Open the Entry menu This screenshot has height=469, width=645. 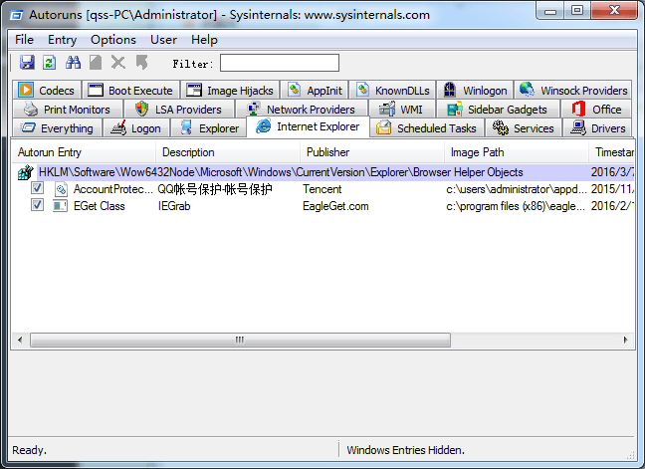click(62, 40)
